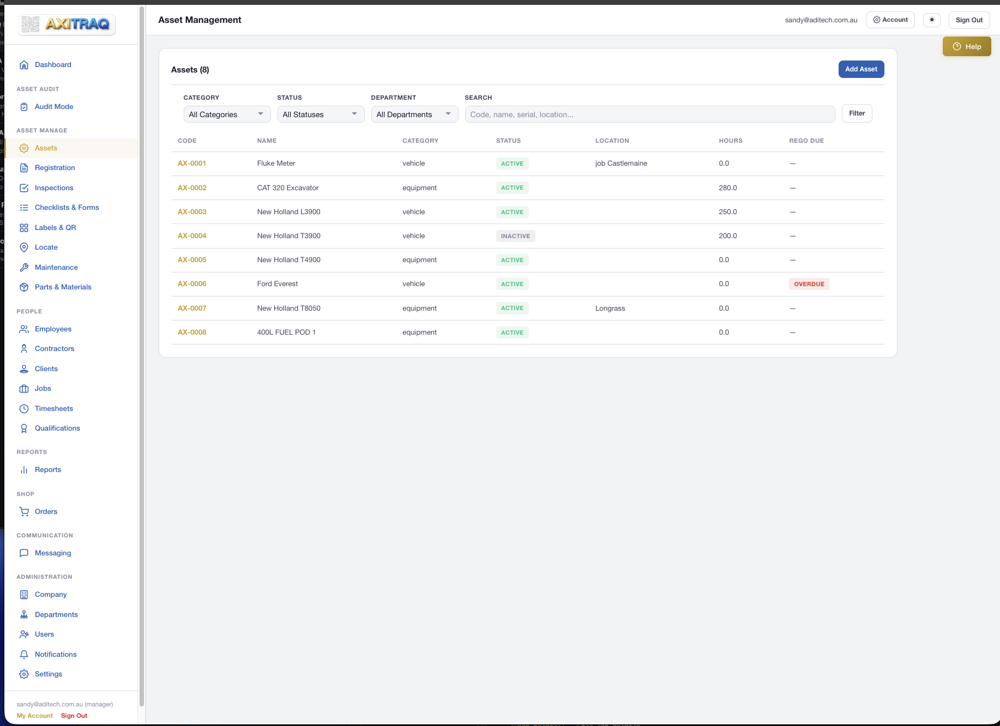
Task: Click the Sign Out button in header
Action: click(969, 20)
